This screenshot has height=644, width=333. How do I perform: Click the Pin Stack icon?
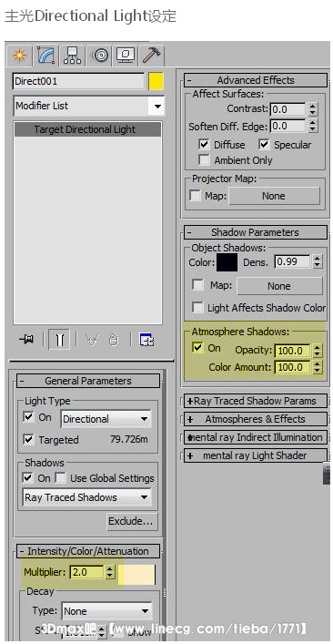26,340
